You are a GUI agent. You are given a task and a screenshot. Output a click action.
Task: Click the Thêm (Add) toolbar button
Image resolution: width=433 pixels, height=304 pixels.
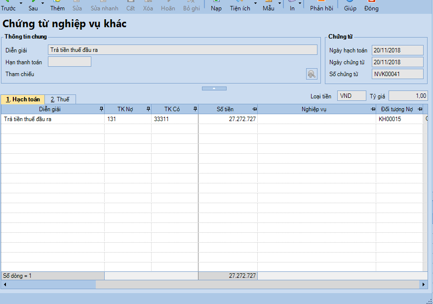(x=57, y=6)
